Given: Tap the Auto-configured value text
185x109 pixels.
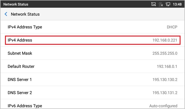Looking at the screenshot, I should (163, 106).
